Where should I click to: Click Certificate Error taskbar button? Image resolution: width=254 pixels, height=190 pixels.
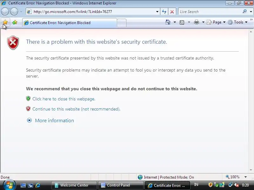tap(167, 185)
